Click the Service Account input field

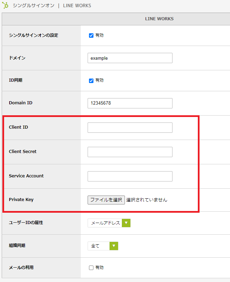coord(130,176)
